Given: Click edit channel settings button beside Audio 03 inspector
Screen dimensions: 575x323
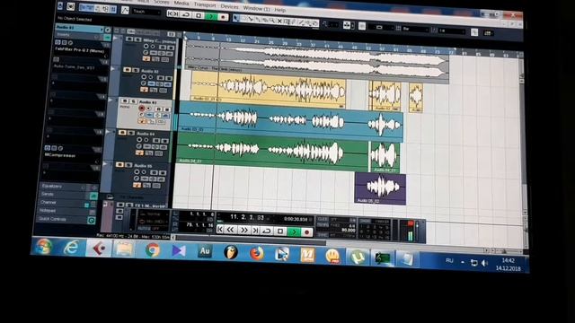Looking at the screenshot, I should (x=108, y=30).
